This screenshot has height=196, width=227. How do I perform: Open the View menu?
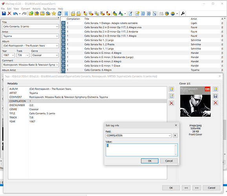coord(16,9)
